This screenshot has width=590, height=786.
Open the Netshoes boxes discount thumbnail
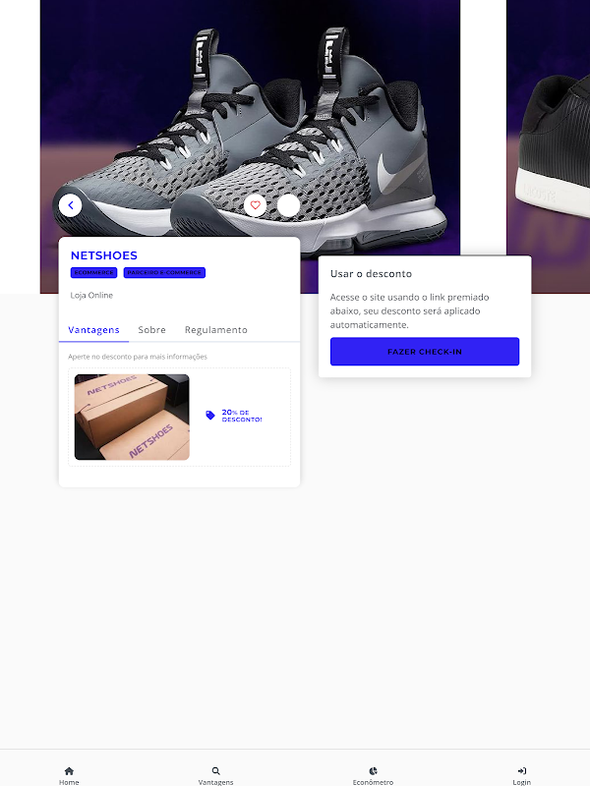pos(132,417)
